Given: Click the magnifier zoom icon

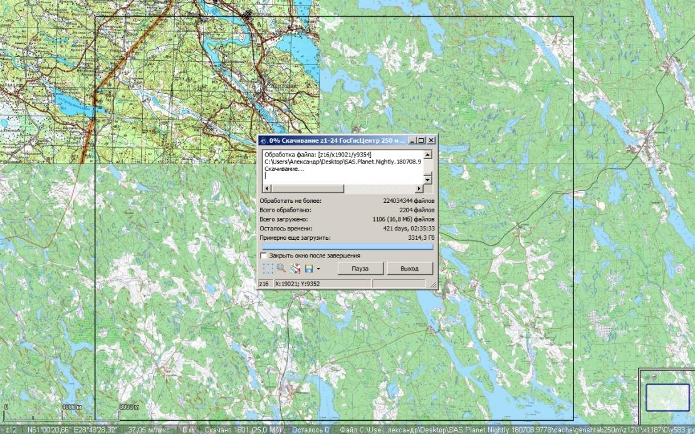Looking at the screenshot, I should pyautogui.click(x=281, y=269).
